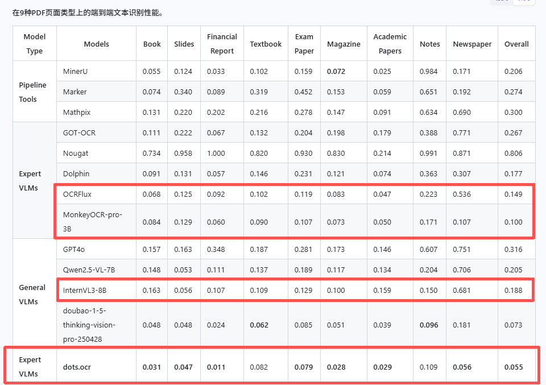
Task: Click the Slides column header
Action: pos(184,44)
